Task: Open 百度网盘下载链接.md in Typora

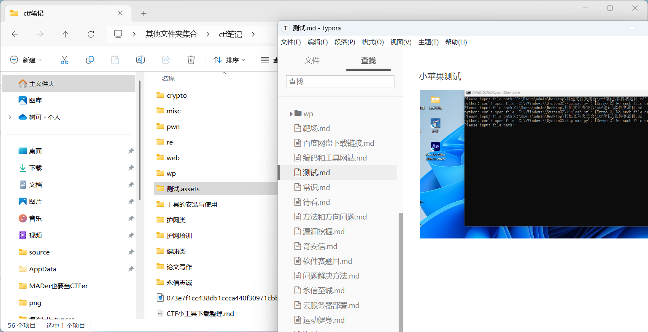Action: [x=337, y=143]
